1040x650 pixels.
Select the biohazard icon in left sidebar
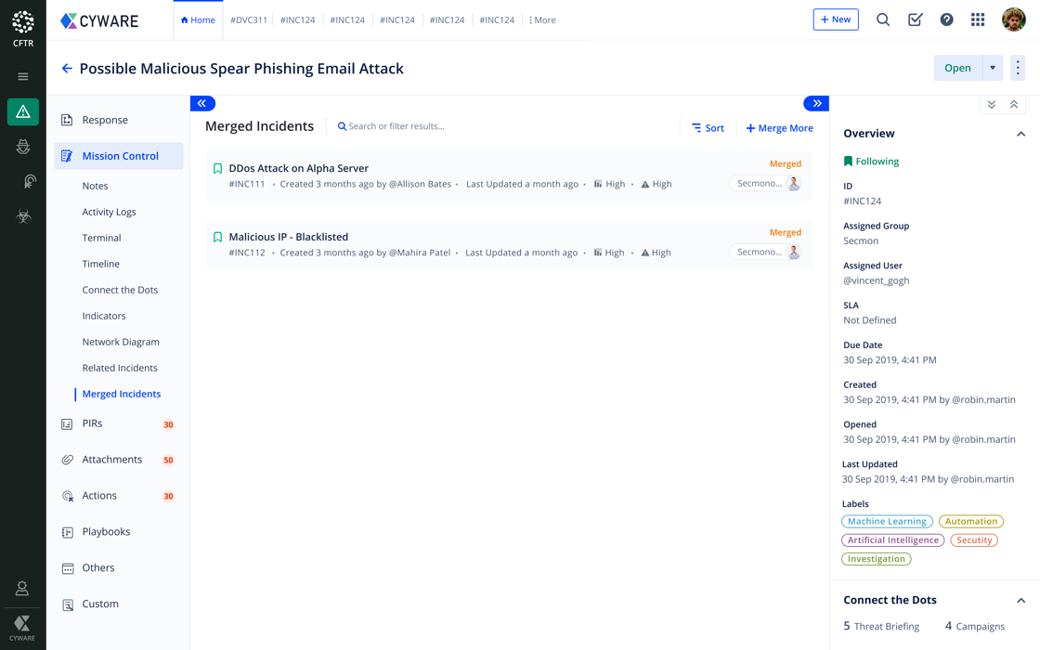[x=23, y=216]
